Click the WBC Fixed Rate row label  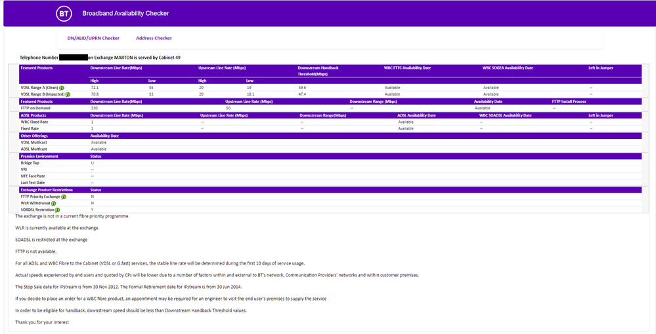coord(33,122)
